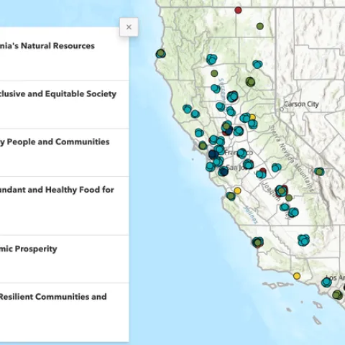Click green cluster on coast above Channel Islands
This screenshot has width=345, height=345.
pyautogui.click(x=257, y=242)
